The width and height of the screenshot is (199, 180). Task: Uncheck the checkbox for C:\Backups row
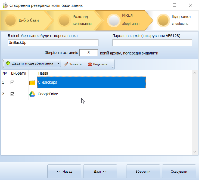pyautogui.click(x=12, y=82)
